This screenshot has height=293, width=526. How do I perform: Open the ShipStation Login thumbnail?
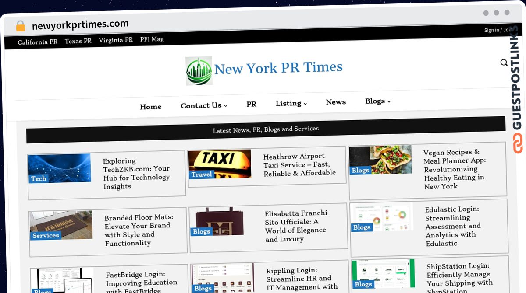click(x=383, y=274)
